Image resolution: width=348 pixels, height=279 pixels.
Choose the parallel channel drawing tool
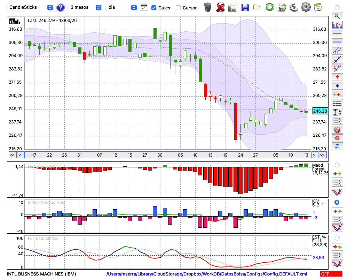[x=337, y=51]
